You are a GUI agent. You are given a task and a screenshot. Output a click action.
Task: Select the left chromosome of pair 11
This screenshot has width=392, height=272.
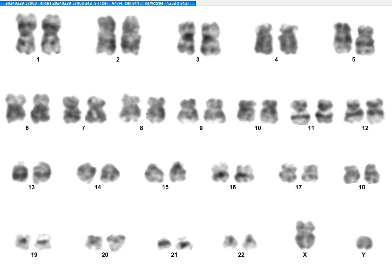tap(300, 112)
